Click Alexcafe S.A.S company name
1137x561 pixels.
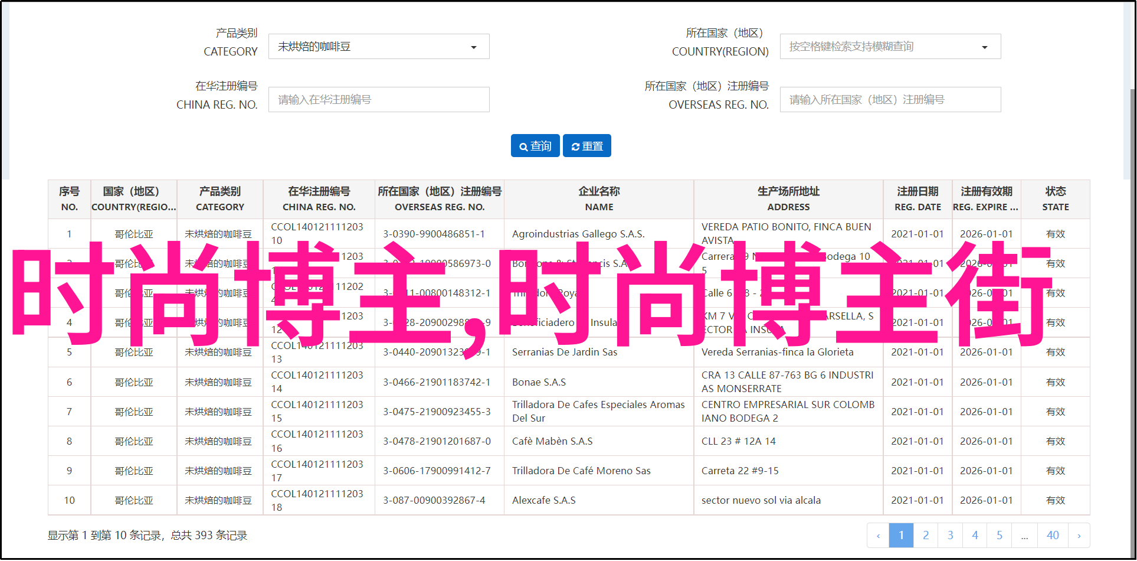(x=544, y=500)
